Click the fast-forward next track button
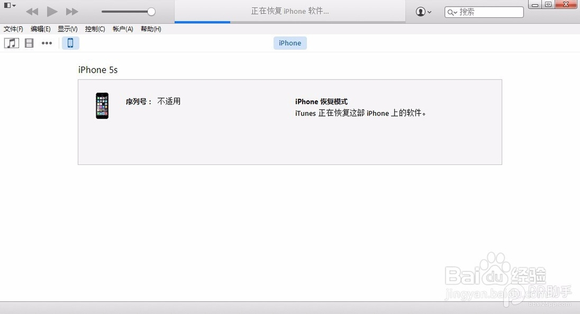The image size is (580, 314). pyautogui.click(x=72, y=12)
